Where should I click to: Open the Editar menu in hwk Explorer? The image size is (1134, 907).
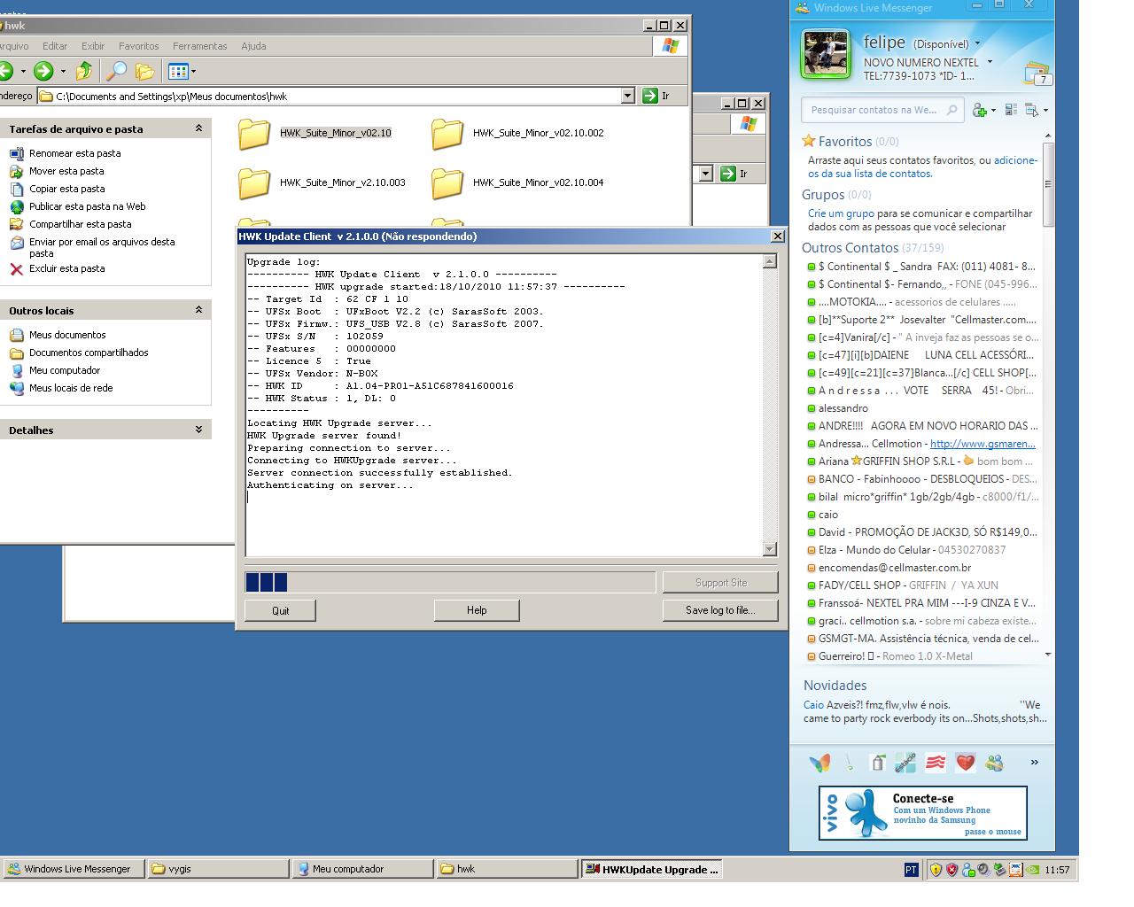[x=55, y=46]
